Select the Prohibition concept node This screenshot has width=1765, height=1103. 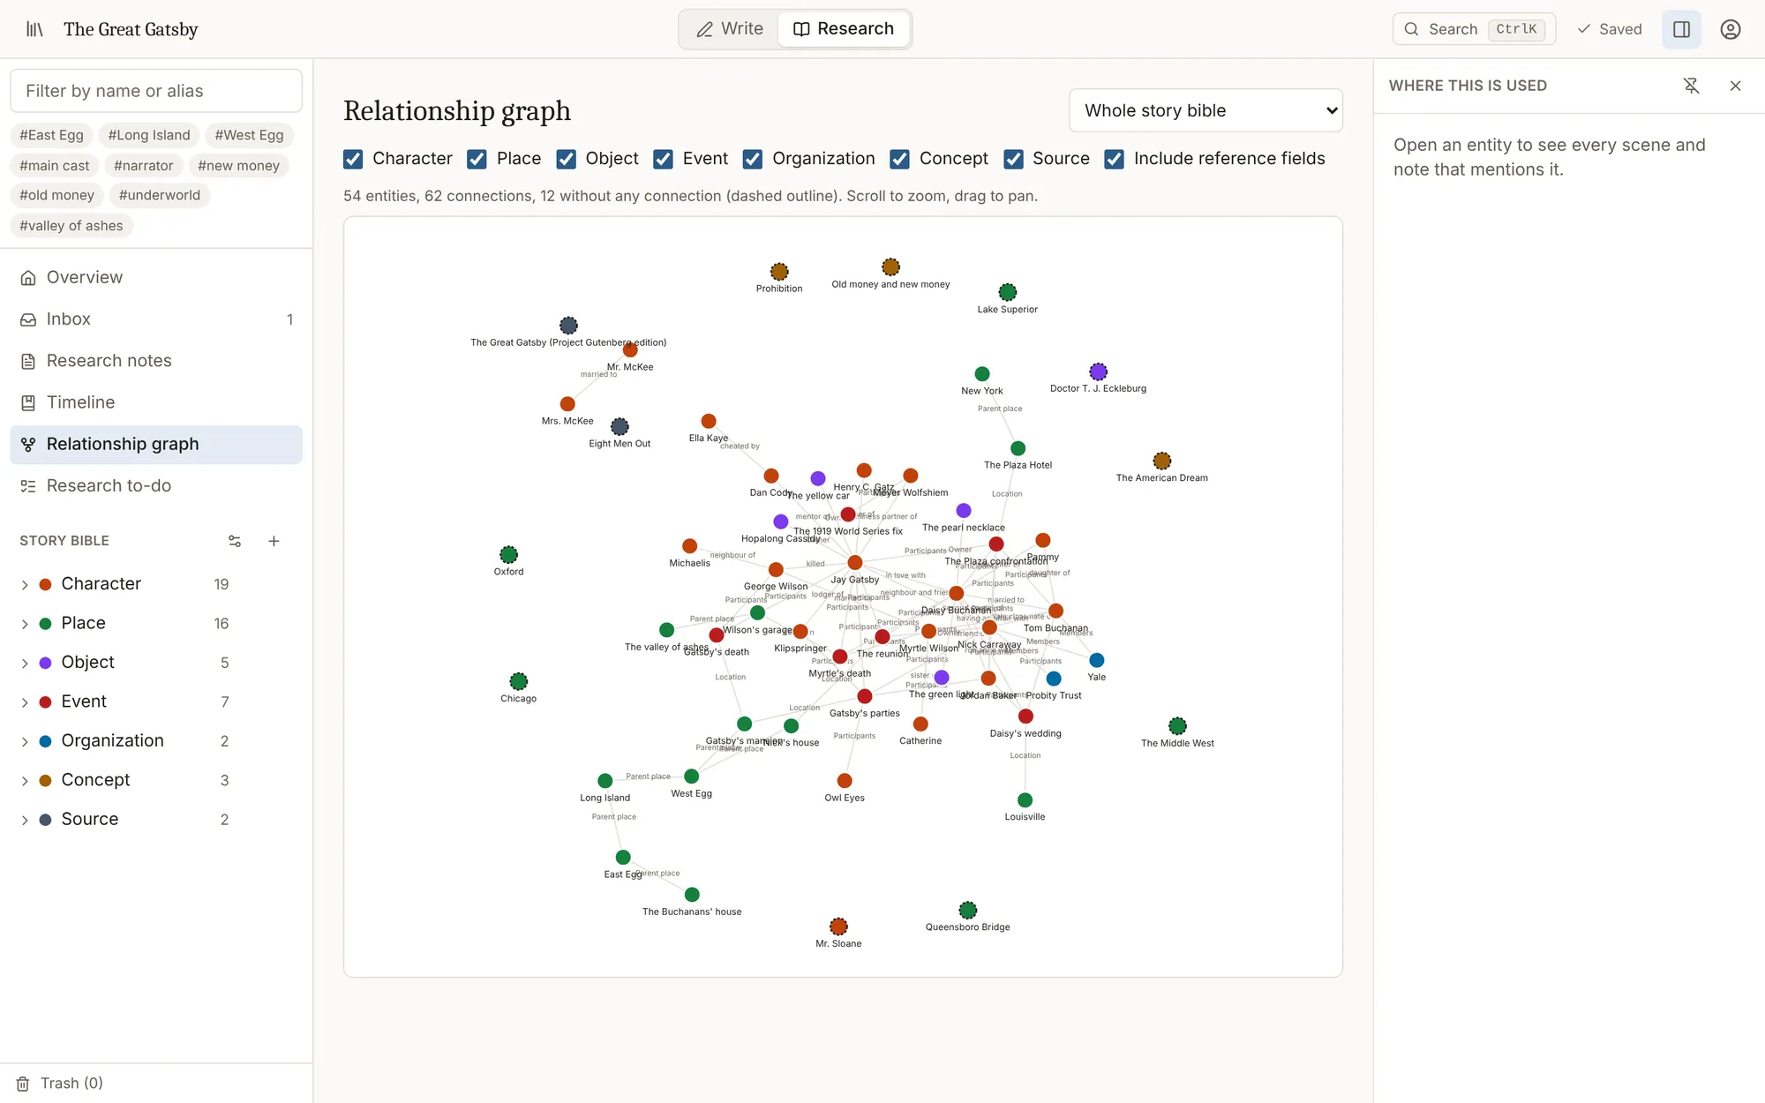(779, 272)
